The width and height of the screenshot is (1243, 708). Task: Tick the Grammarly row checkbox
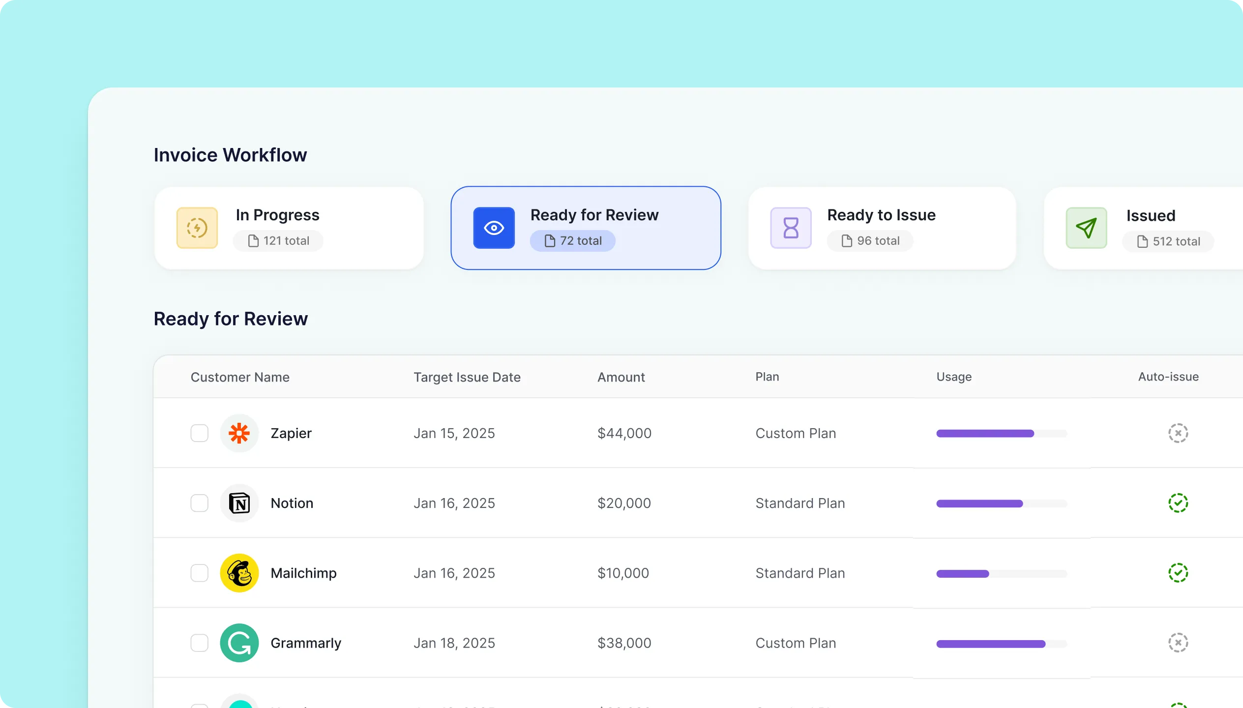click(x=200, y=643)
